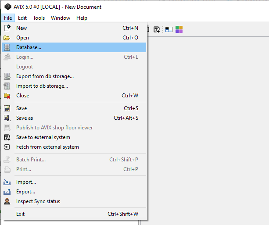Select the Export... menu entry

pyautogui.click(x=25, y=192)
